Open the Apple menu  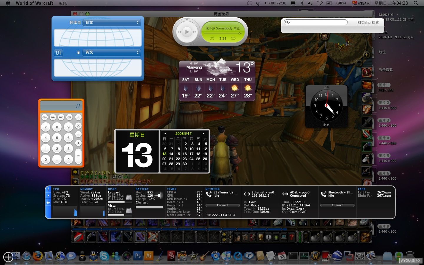(8, 3)
